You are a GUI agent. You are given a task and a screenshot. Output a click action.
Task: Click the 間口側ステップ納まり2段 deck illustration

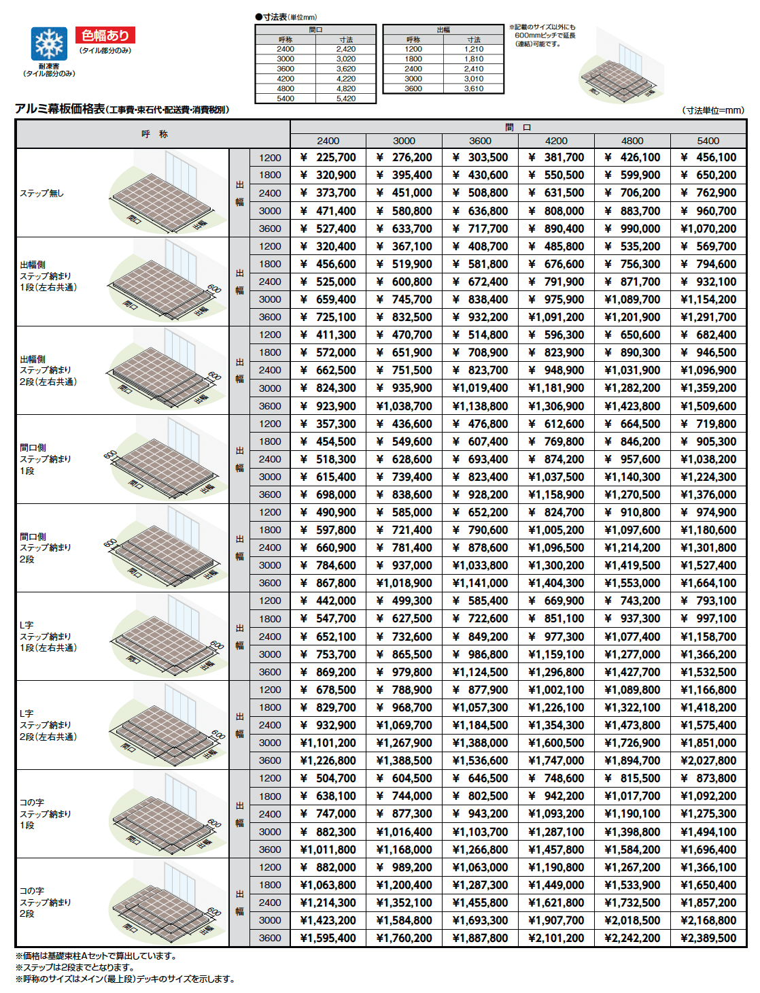coord(167,548)
